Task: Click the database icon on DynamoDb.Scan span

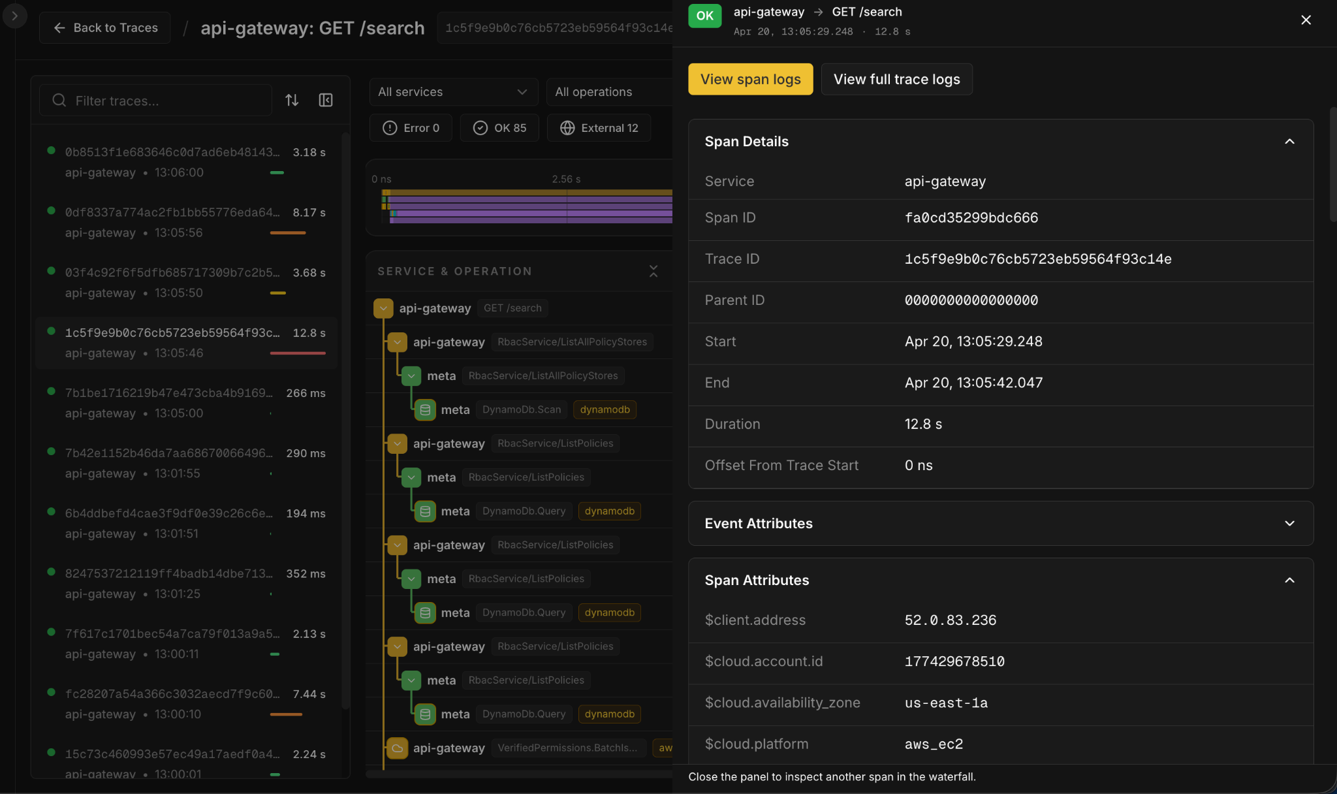Action: (425, 409)
